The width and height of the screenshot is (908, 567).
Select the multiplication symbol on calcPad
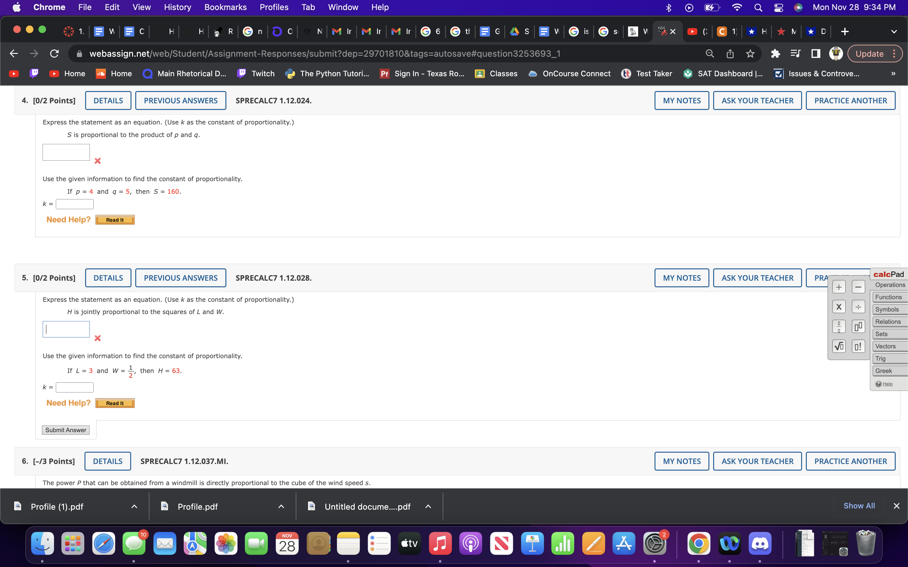coord(839,306)
